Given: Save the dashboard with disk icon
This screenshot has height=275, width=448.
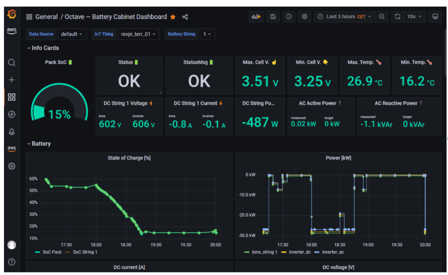Looking at the screenshot, I should (273, 17).
